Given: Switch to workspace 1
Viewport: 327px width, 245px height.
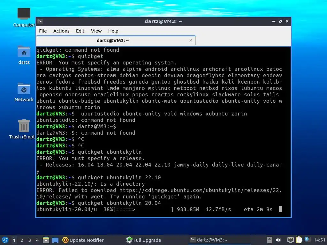Looking at the screenshot, I should click(14, 240).
